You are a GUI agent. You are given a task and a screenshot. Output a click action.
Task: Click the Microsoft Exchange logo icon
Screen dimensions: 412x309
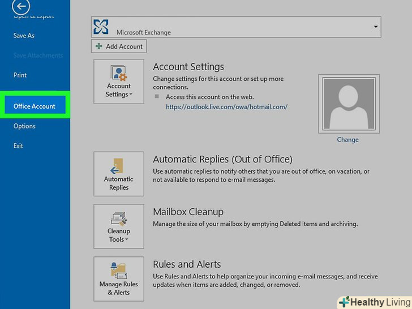point(101,27)
